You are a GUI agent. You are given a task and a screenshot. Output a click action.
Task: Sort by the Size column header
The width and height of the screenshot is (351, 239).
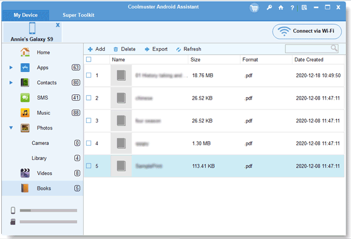[195, 60]
